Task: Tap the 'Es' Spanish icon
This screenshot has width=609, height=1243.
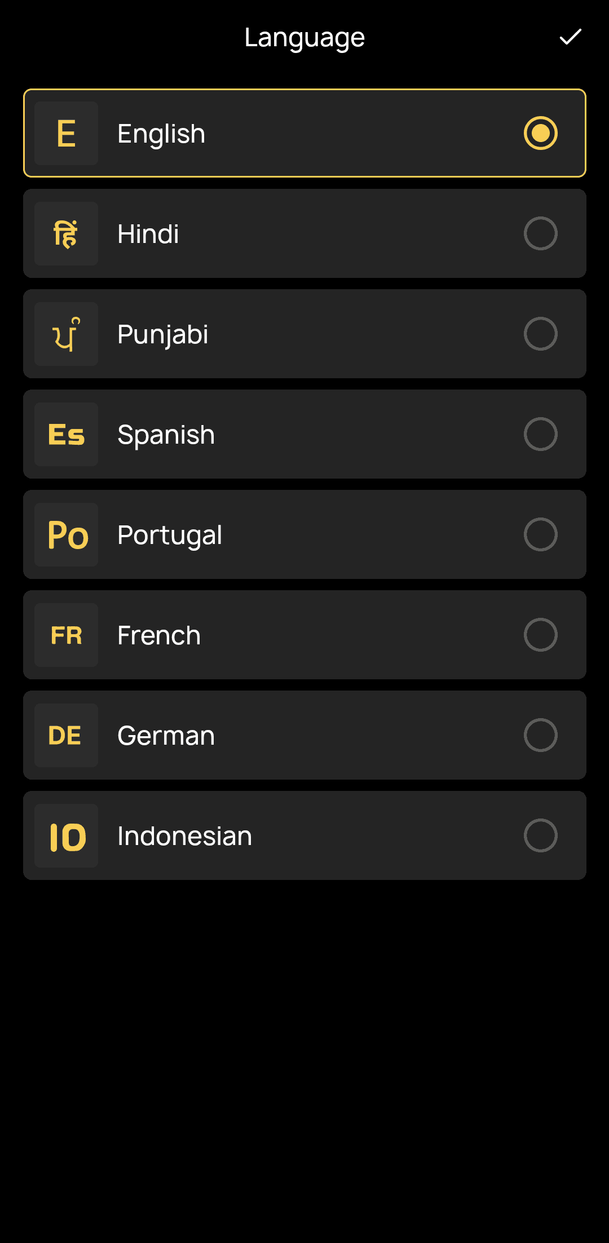Action: (x=67, y=435)
